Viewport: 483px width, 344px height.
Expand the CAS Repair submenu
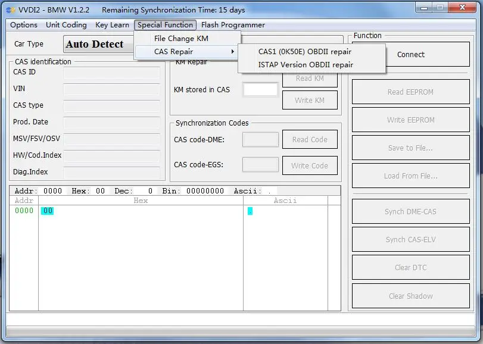tap(187, 52)
